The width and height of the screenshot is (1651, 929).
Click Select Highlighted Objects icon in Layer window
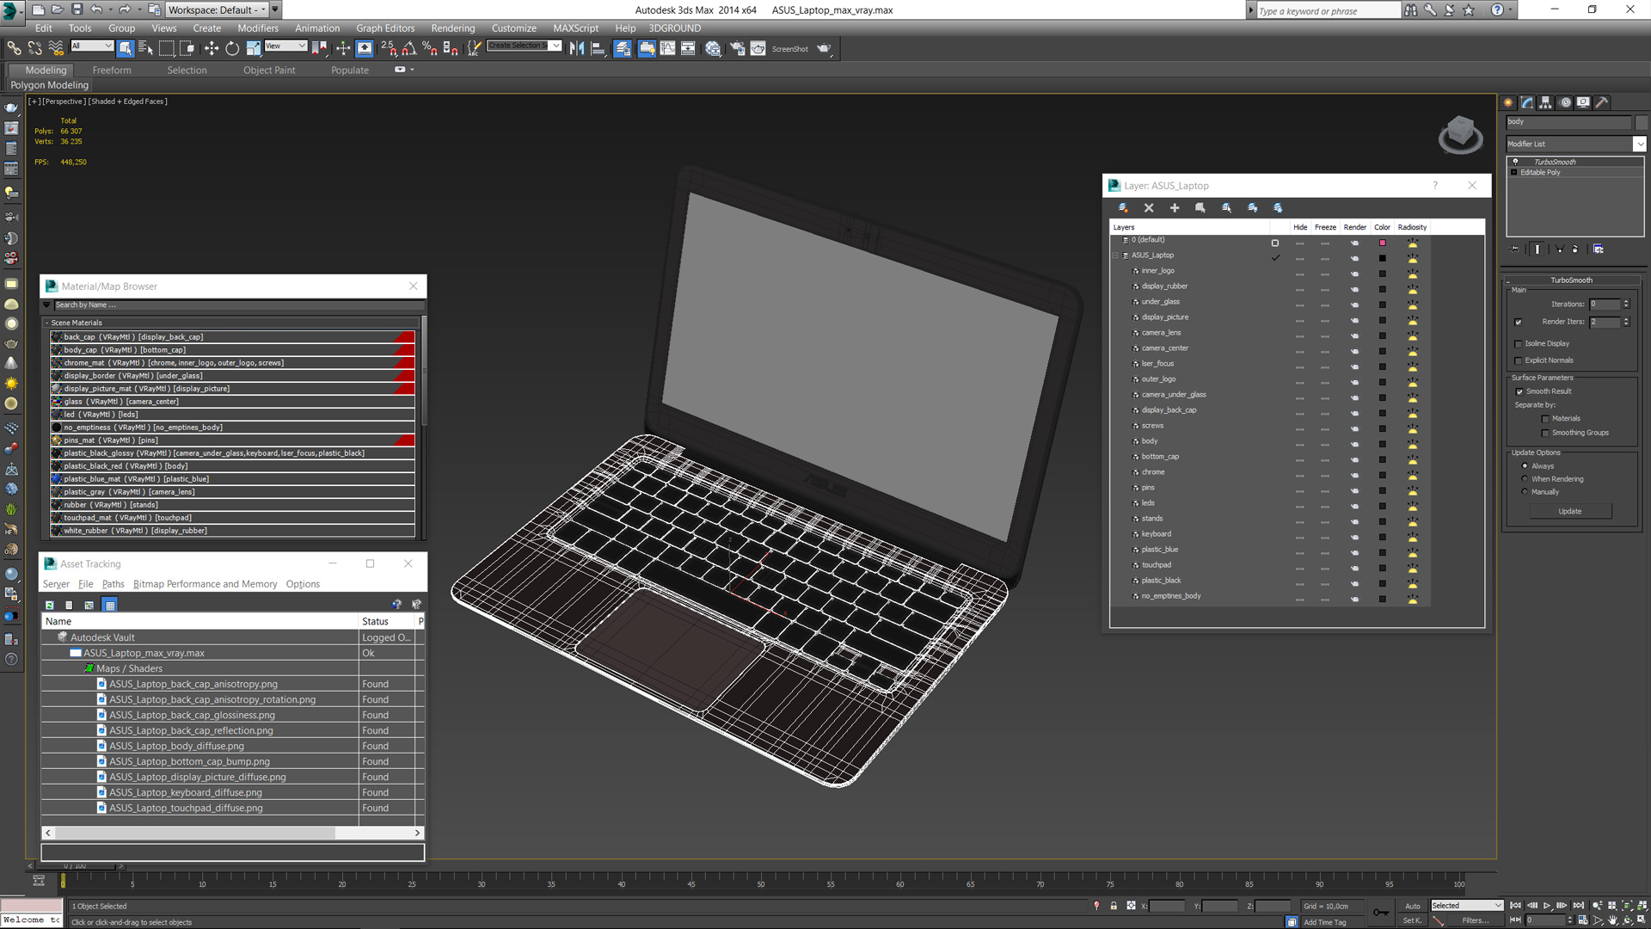pyautogui.click(x=1200, y=207)
